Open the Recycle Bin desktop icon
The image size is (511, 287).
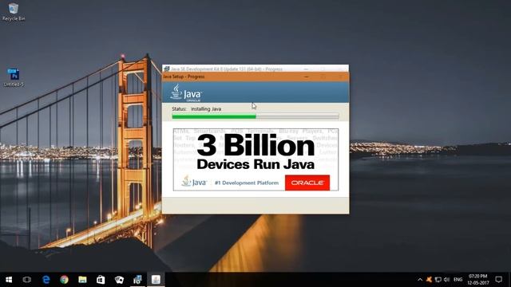(14, 12)
